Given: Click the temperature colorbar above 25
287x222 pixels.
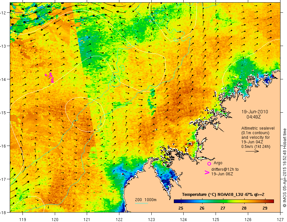Looking at the screenshot, I should click(181, 201).
